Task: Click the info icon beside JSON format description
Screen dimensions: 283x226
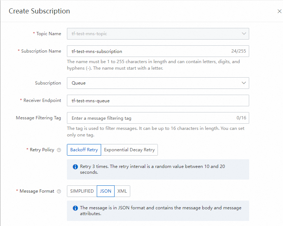Action: pos(75,208)
